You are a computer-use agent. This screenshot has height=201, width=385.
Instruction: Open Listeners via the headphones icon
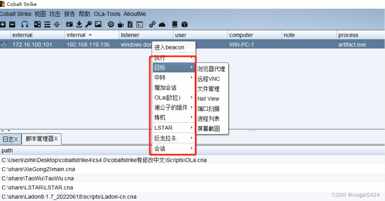(25, 24)
